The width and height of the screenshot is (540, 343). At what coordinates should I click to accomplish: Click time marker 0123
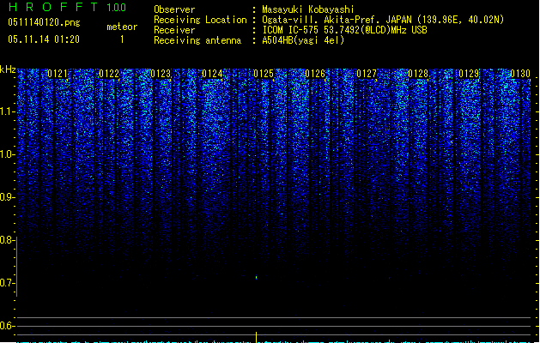point(161,74)
